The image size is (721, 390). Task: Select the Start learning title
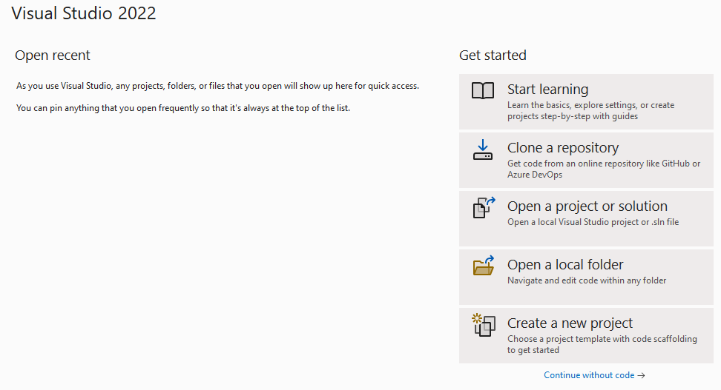coord(547,89)
